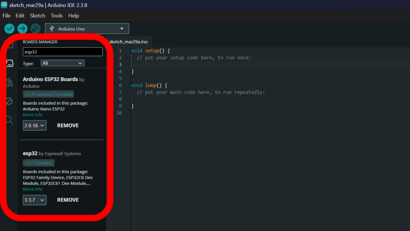The image size is (410, 231).
Task: Open the Sketch menu
Action: [38, 16]
